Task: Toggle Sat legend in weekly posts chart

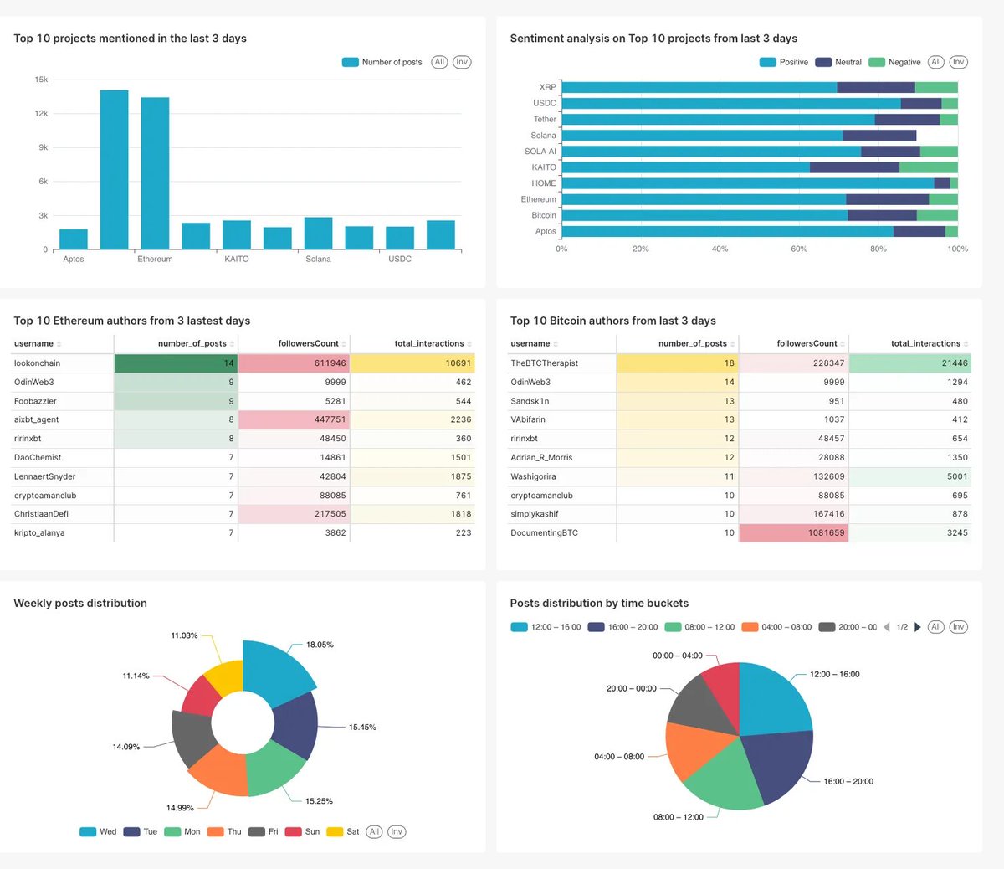Action: (343, 831)
